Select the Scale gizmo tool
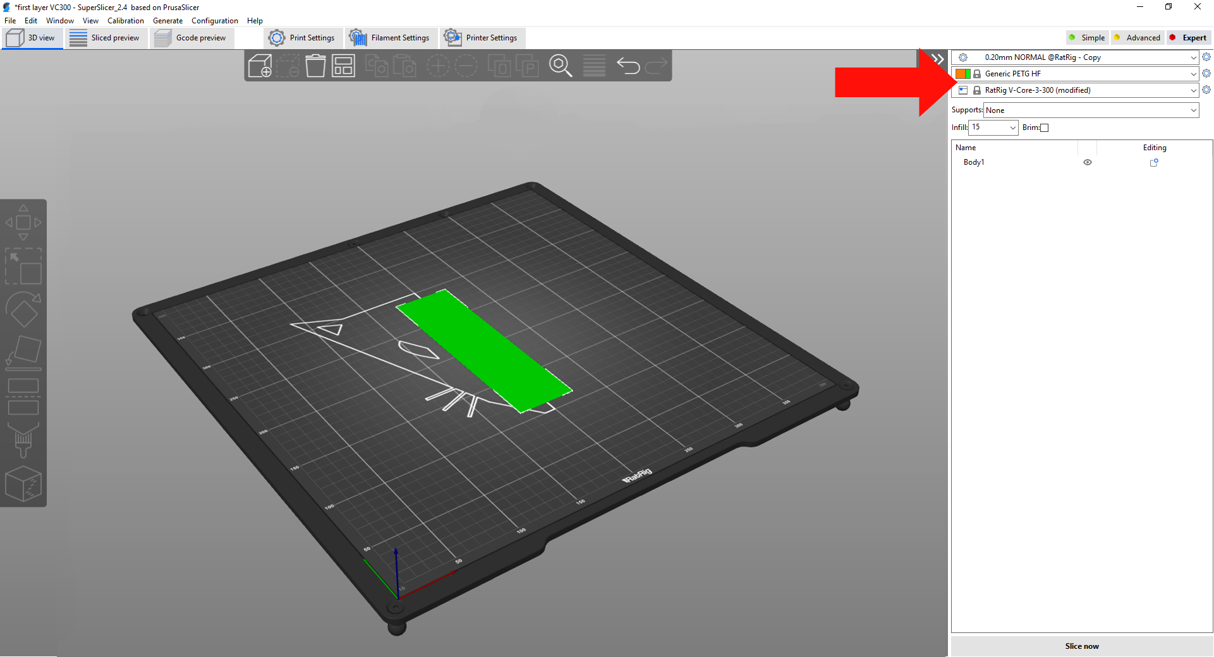 23,266
